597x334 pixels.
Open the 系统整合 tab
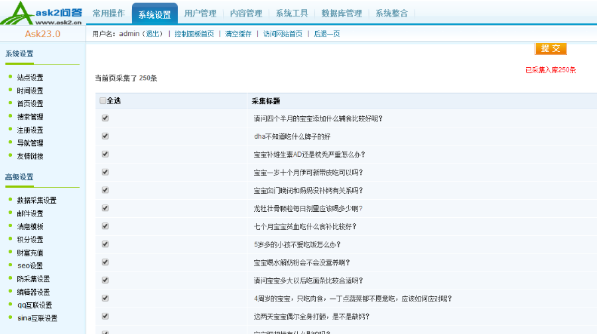click(x=391, y=13)
